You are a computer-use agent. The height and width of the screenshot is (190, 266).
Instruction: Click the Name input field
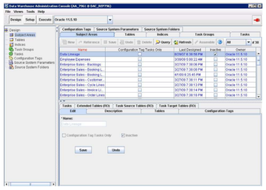click(83, 124)
